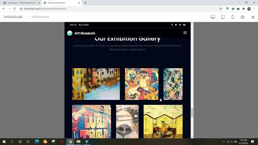This screenshot has width=258, height=145.
Task: Open the notification center icon
Action: pos(253,141)
